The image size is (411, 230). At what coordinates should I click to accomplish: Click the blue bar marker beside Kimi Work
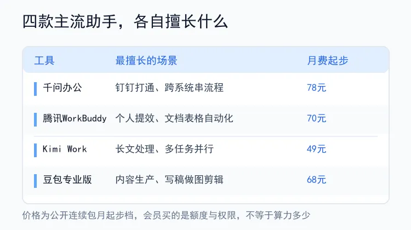pos(36,150)
